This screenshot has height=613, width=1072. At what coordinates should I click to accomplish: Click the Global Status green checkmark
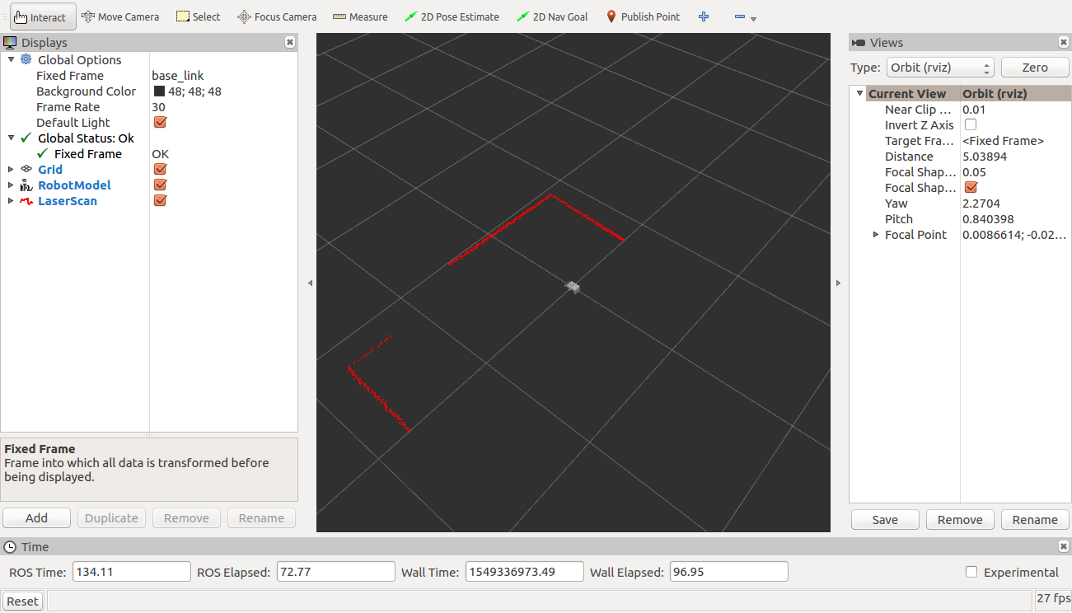(26, 138)
